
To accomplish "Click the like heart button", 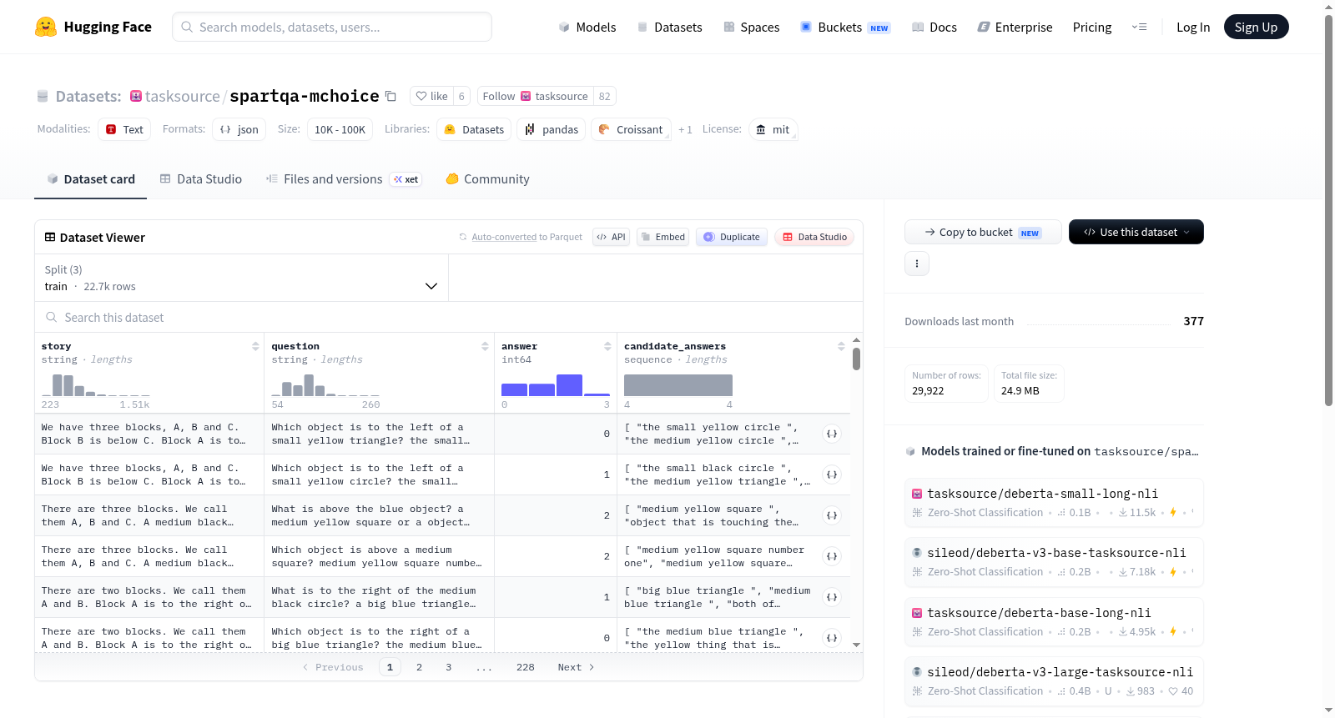I will pos(432,96).
